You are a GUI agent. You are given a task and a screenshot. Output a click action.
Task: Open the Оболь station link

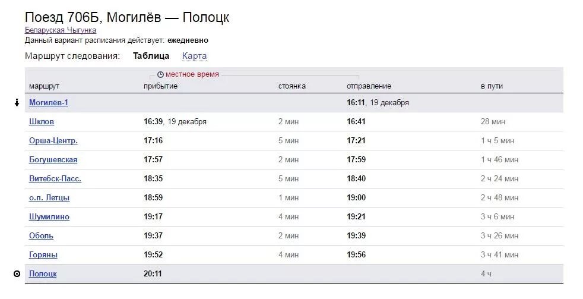(x=42, y=236)
